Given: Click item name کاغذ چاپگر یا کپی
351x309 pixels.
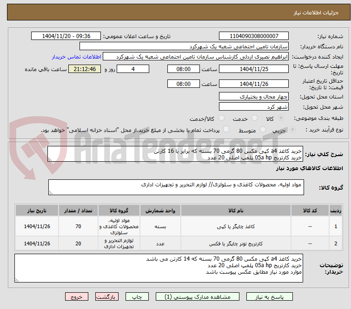Looking at the screenshot, I should click(x=236, y=226).
